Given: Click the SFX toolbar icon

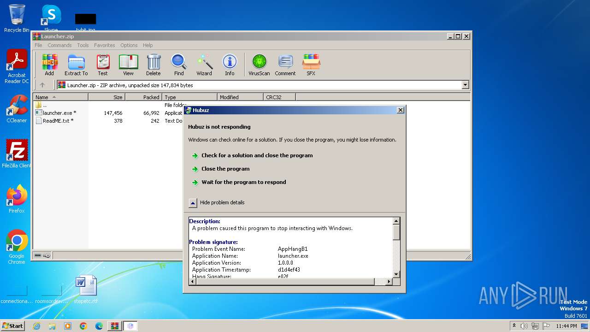Looking at the screenshot, I should (x=311, y=65).
